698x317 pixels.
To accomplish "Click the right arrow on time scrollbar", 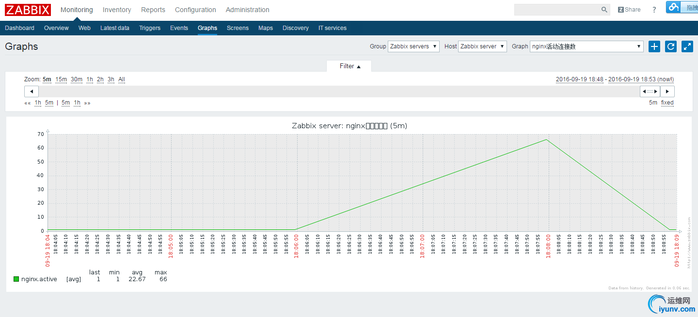I will [667, 91].
